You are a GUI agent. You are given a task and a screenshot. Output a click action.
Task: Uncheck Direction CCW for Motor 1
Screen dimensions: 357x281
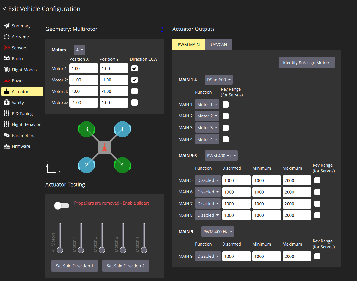click(x=134, y=68)
